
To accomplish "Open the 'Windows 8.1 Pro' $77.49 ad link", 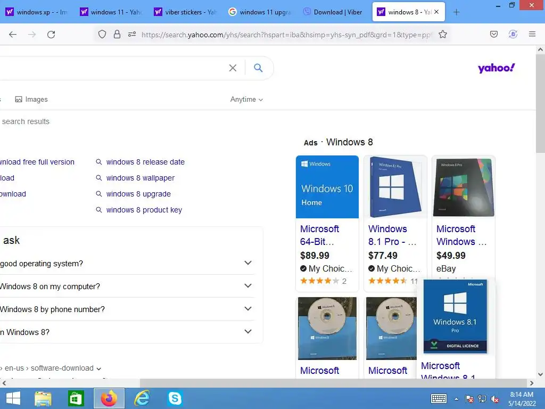I will [x=392, y=235].
